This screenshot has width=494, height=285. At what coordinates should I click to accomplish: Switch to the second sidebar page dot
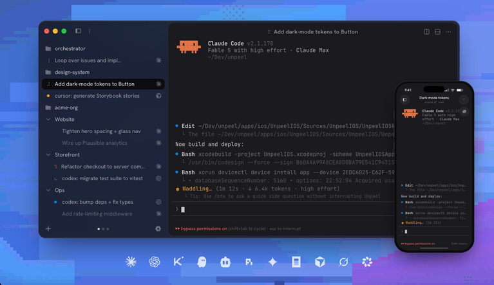coord(103,229)
